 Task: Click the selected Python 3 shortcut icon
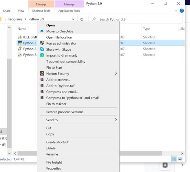click(20, 43)
